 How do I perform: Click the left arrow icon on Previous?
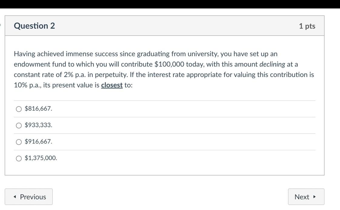click(15, 197)
